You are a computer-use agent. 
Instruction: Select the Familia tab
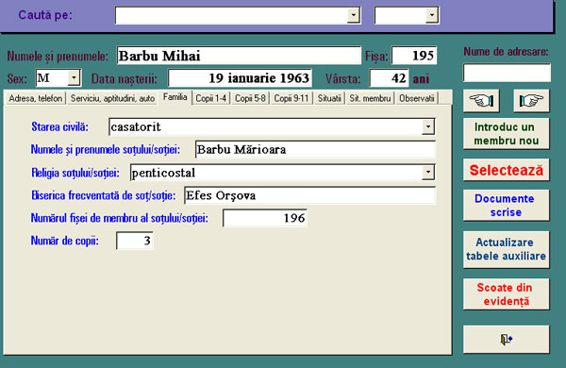pos(175,97)
